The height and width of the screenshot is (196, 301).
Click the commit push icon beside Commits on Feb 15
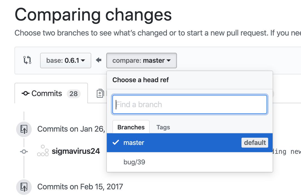coord(24,187)
